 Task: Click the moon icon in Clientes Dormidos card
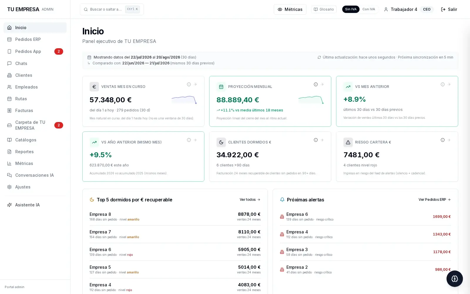pyautogui.click(x=221, y=142)
